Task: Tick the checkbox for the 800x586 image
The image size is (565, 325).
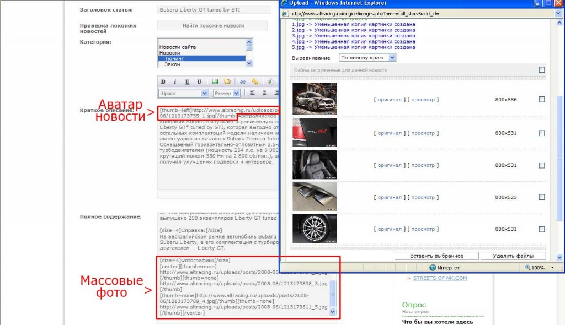Action: [x=542, y=99]
